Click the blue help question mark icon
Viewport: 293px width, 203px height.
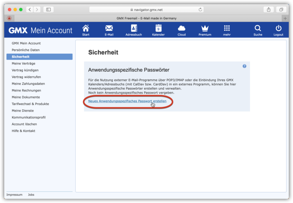coord(244,66)
